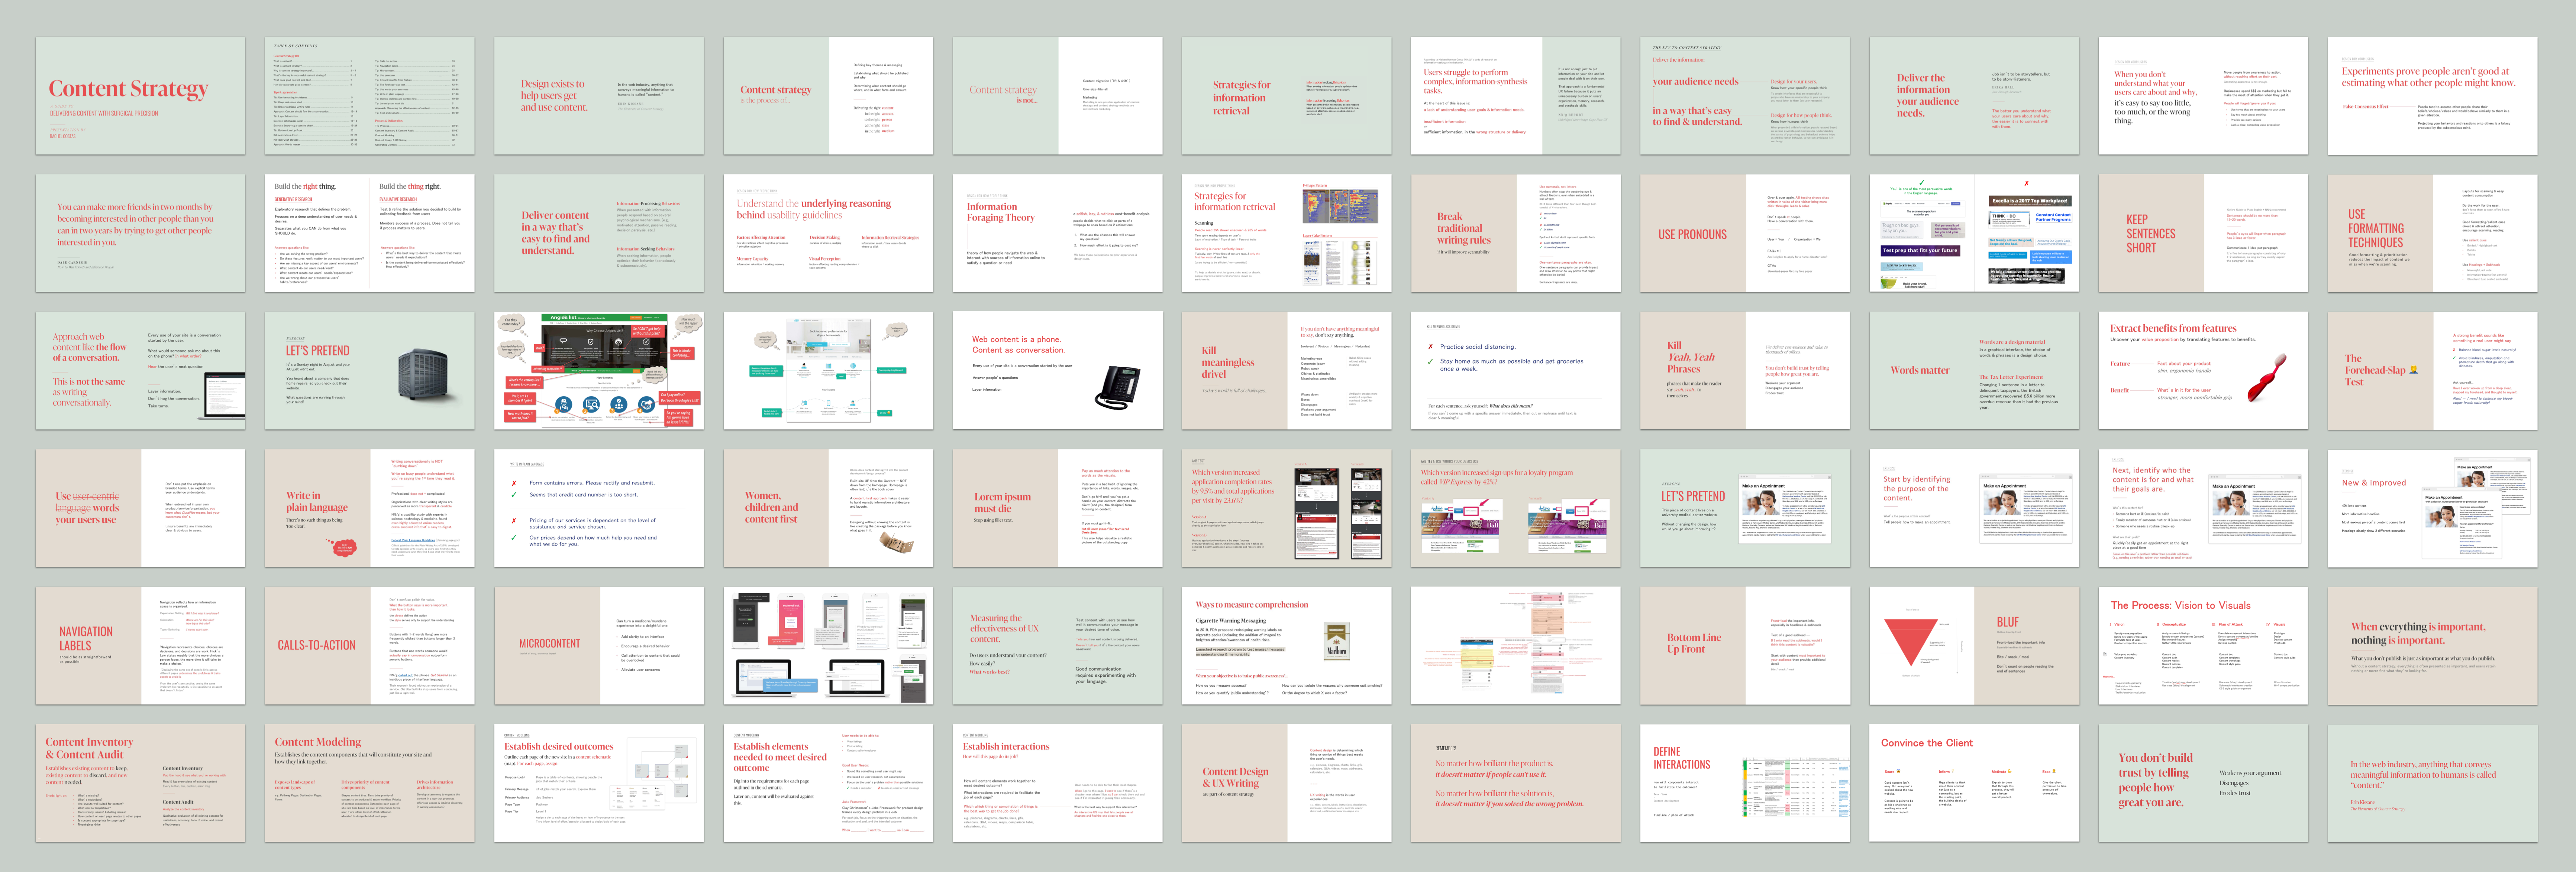
Task: Select the Table of Contents slide
Action: click(x=369, y=96)
